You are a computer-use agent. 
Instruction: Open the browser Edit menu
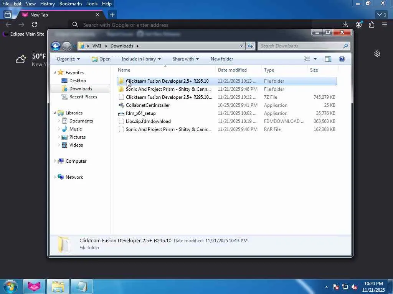[18, 4]
